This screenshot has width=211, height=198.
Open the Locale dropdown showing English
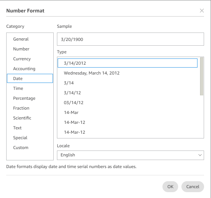pyautogui.click(x=130, y=155)
